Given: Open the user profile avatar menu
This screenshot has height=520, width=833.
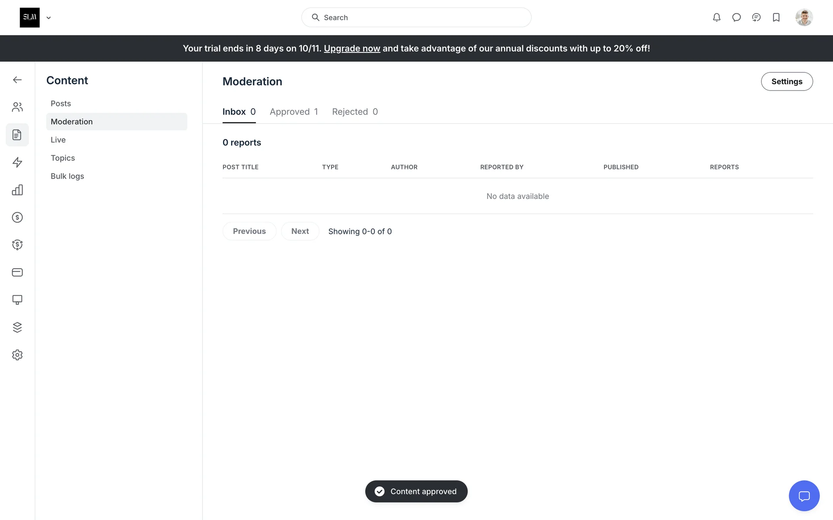Looking at the screenshot, I should pyautogui.click(x=804, y=17).
